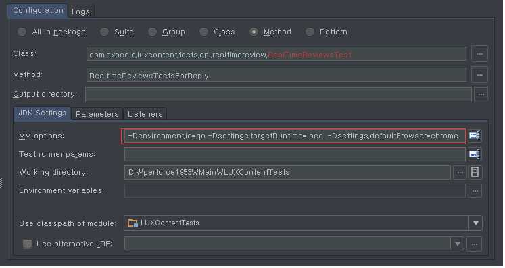Expand the VM options editor icon
This screenshot has height=268, width=505.
click(x=475, y=136)
